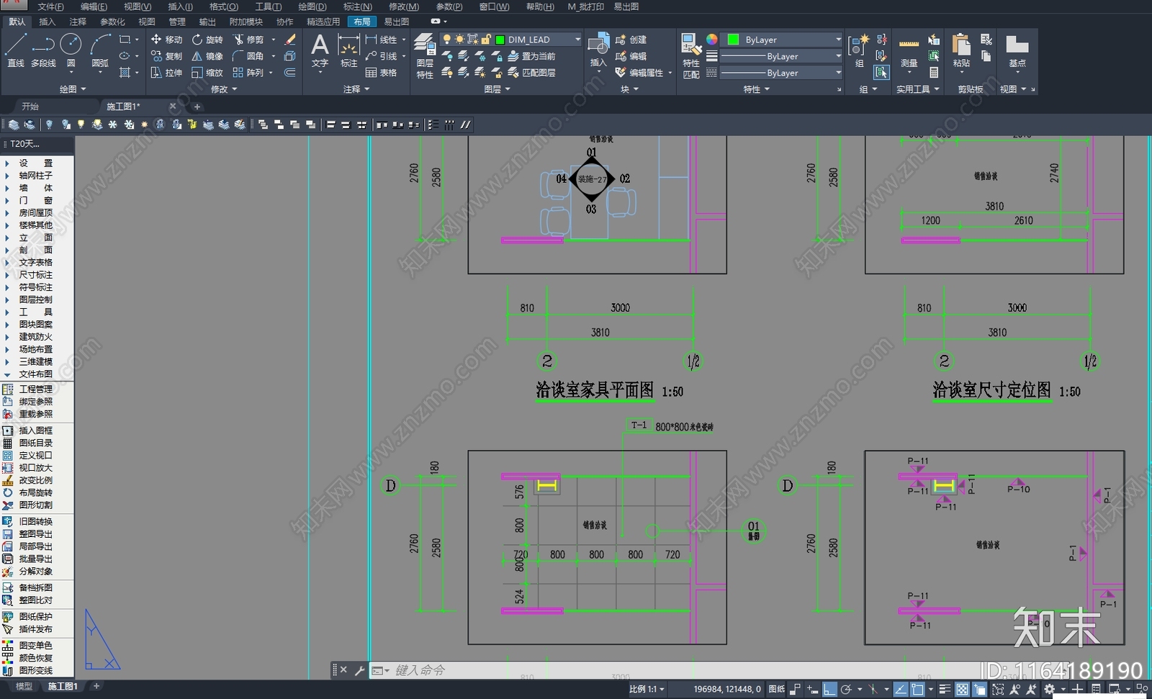Toggle polar tracking in status bar
The image size is (1152, 699).
[x=847, y=690]
